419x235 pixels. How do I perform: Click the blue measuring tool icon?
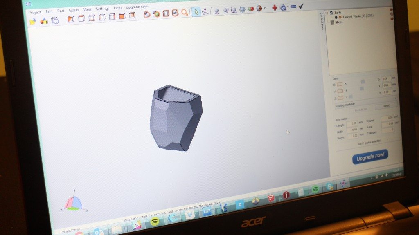coord(282,7)
